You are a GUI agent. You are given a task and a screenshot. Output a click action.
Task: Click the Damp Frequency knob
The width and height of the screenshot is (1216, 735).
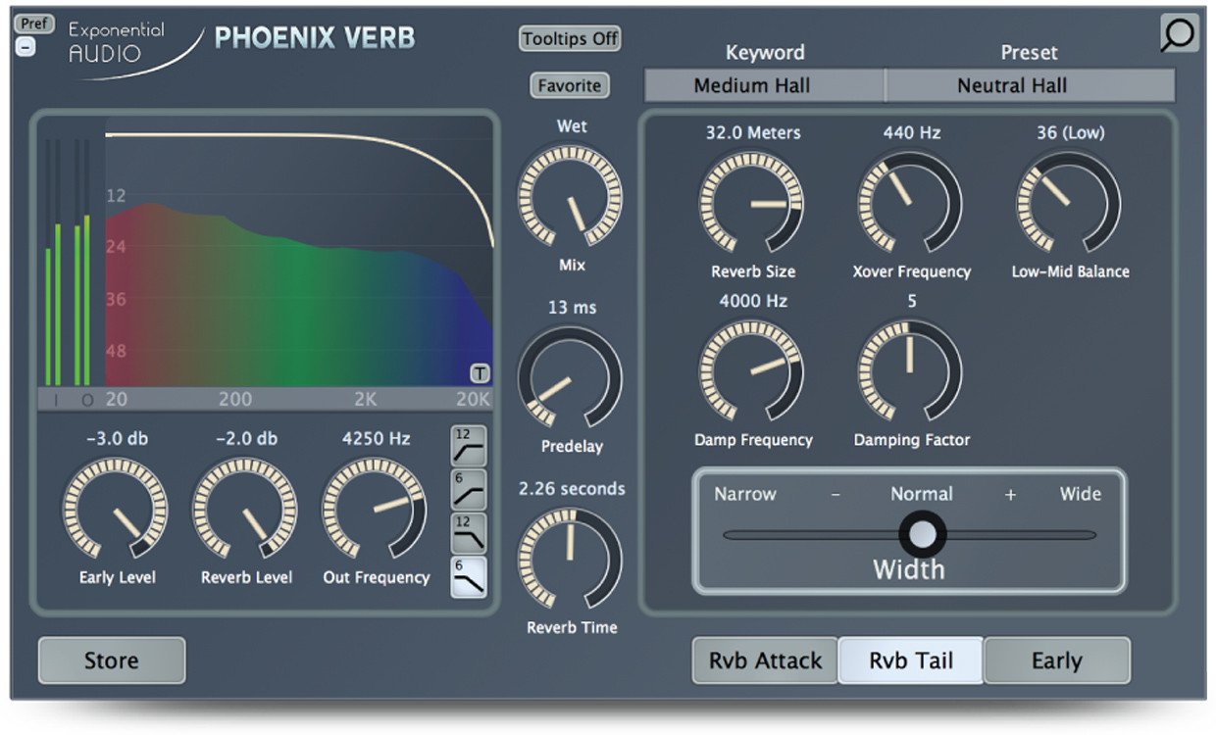pyautogui.click(x=751, y=372)
